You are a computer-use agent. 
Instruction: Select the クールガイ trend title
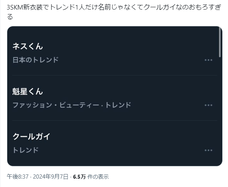(x=31, y=137)
